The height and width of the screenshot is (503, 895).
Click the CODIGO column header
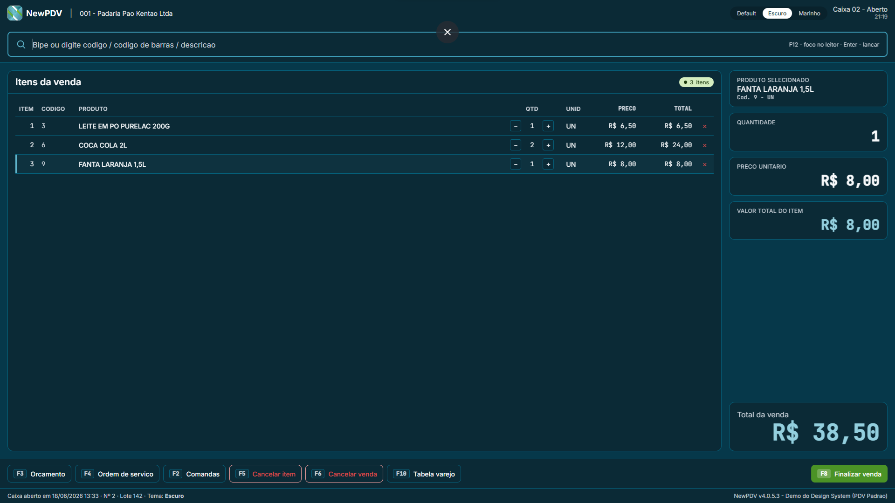(53, 109)
